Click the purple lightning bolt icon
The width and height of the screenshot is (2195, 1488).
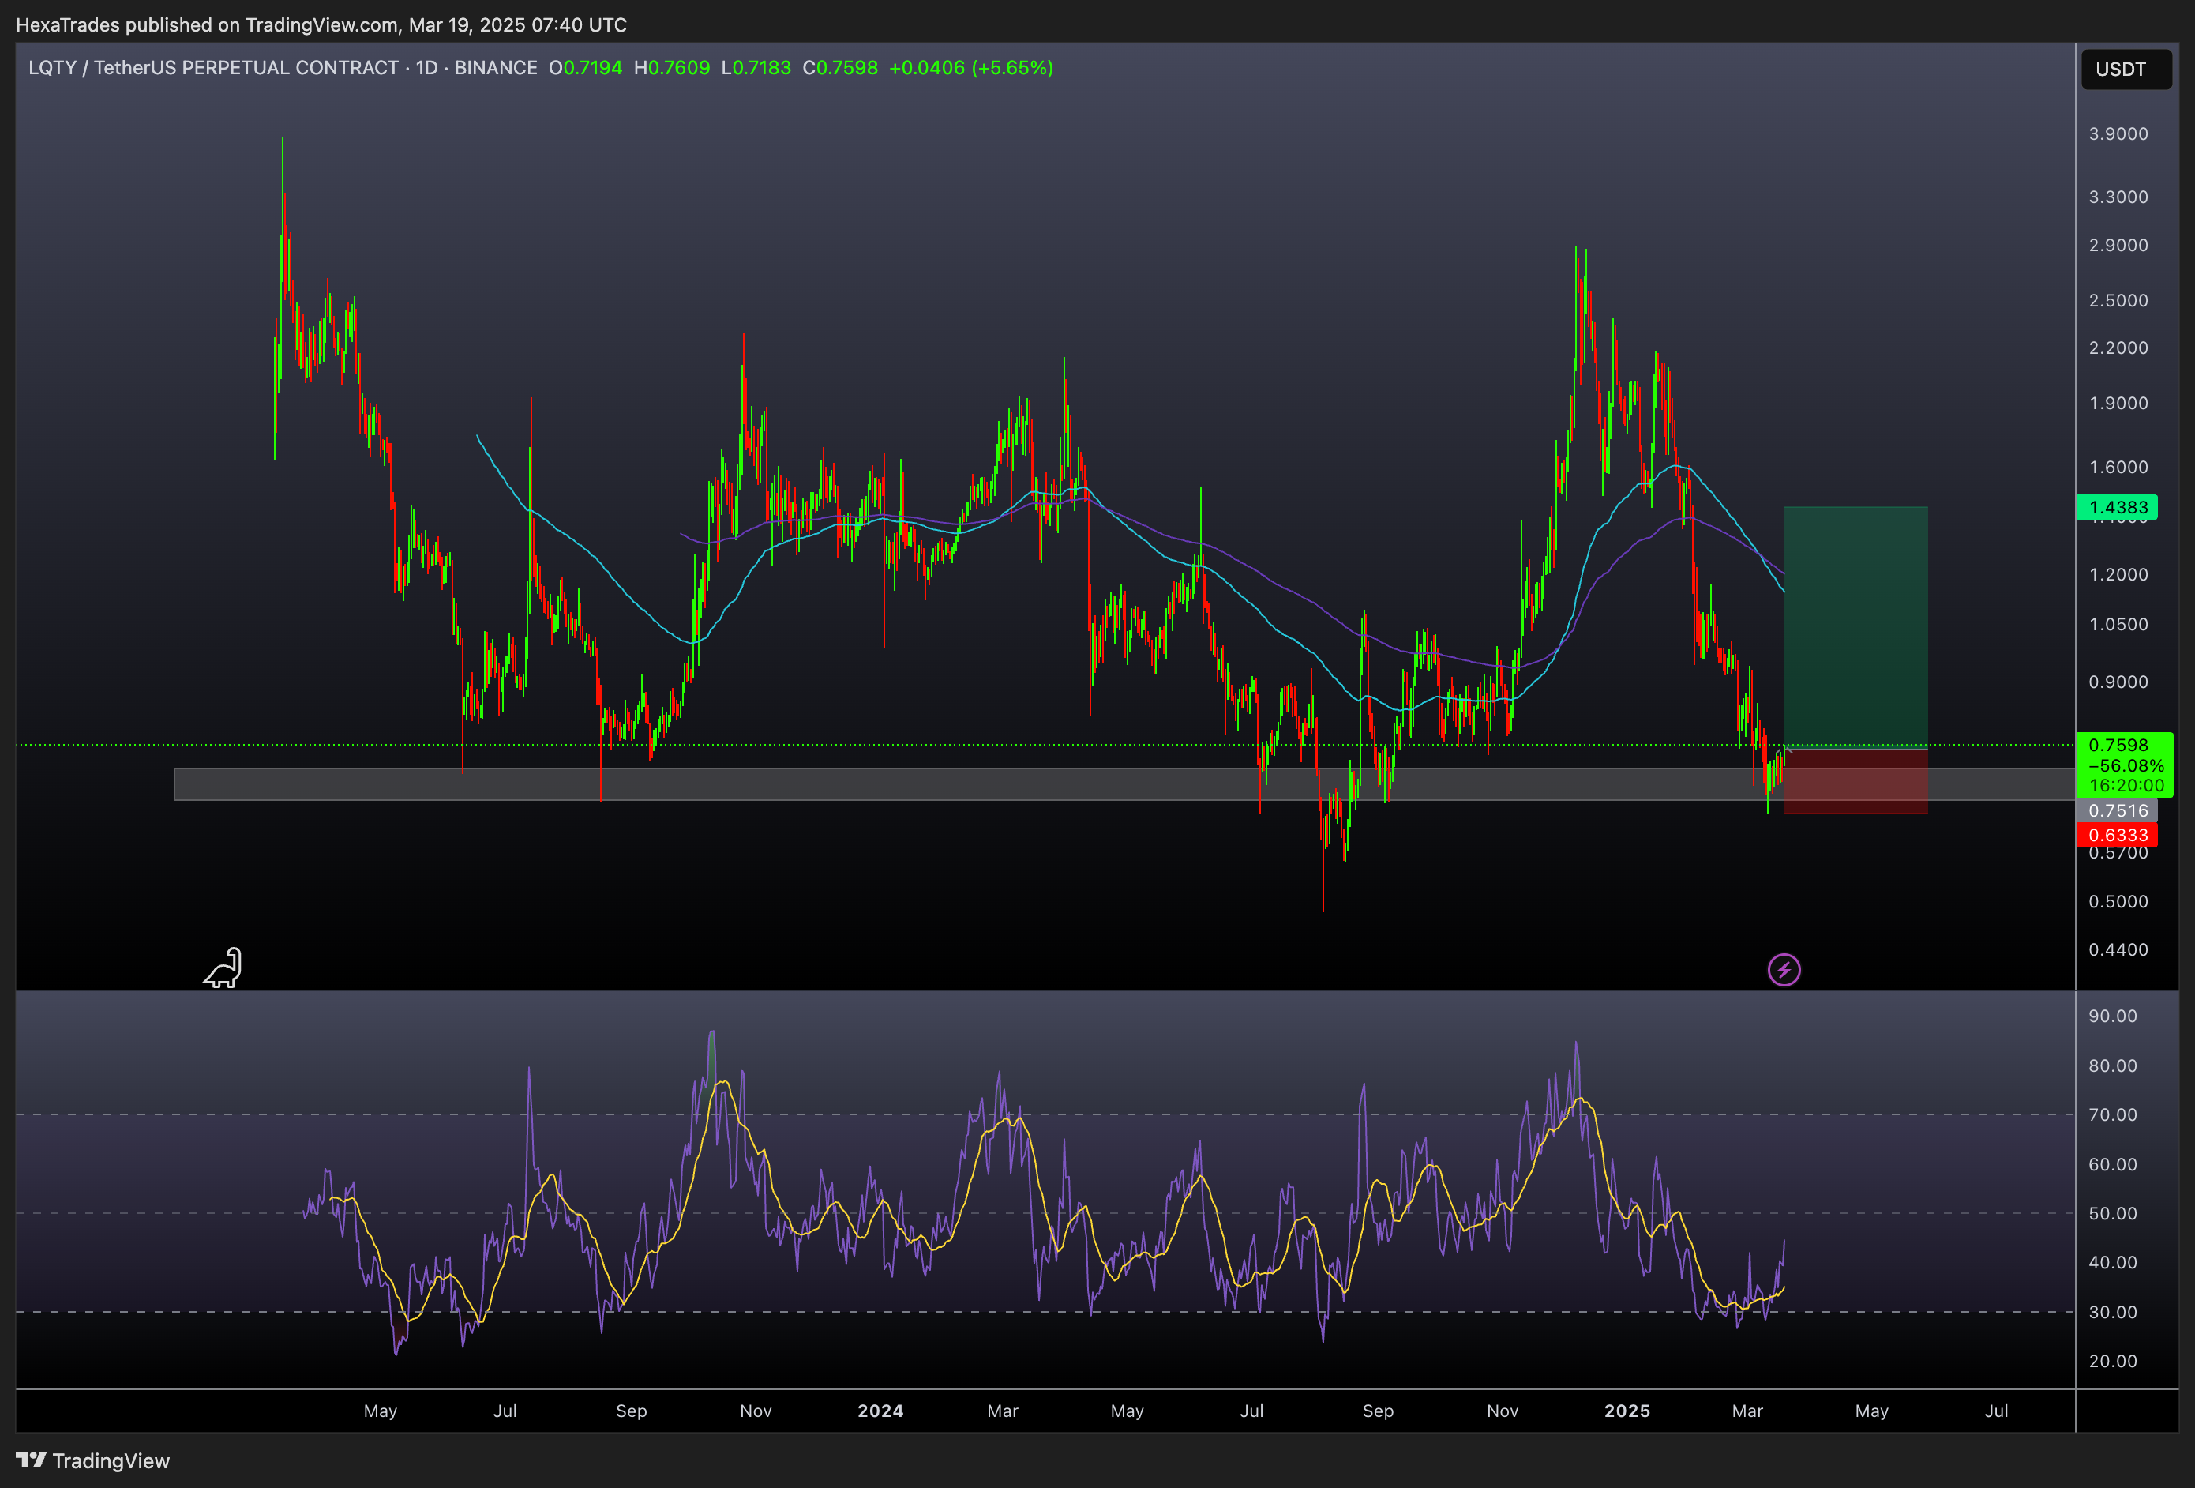click(1783, 969)
